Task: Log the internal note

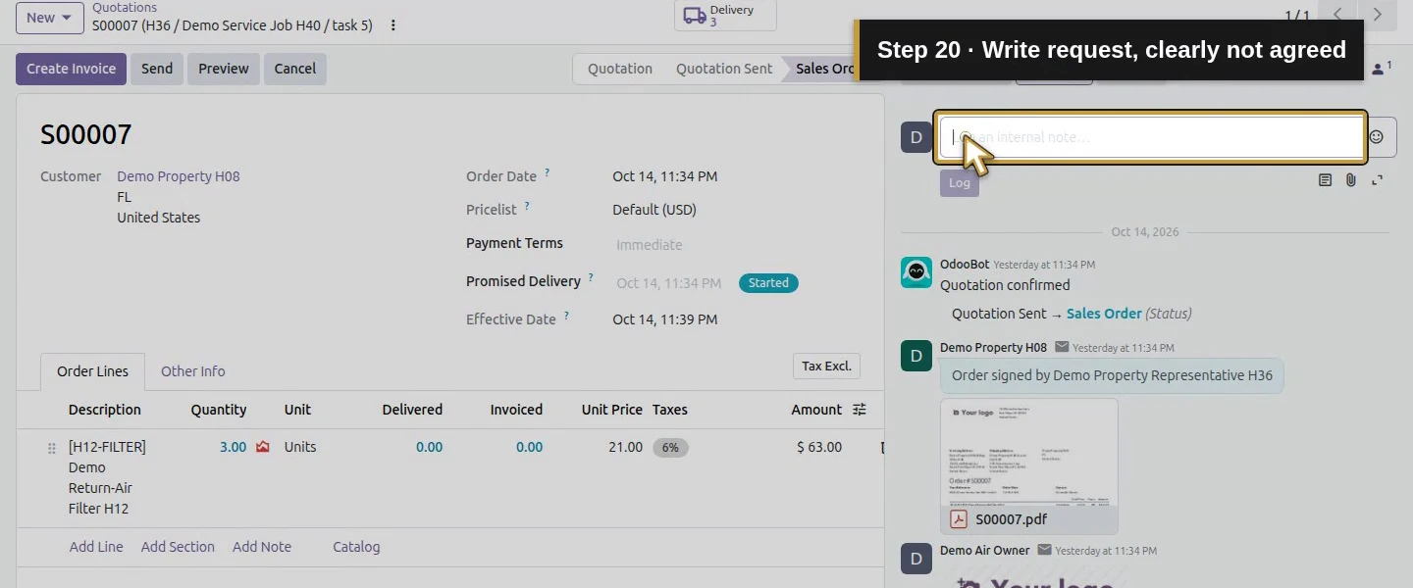Action: [x=960, y=183]
